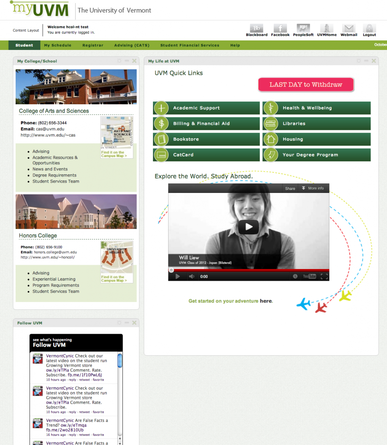This screenshot has height=445, width=387.
Task: Open Arts and Sciences campus map thumbnail
Action: 117,137
